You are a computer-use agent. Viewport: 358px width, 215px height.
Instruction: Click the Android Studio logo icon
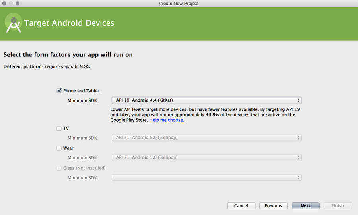click(13, 23)
